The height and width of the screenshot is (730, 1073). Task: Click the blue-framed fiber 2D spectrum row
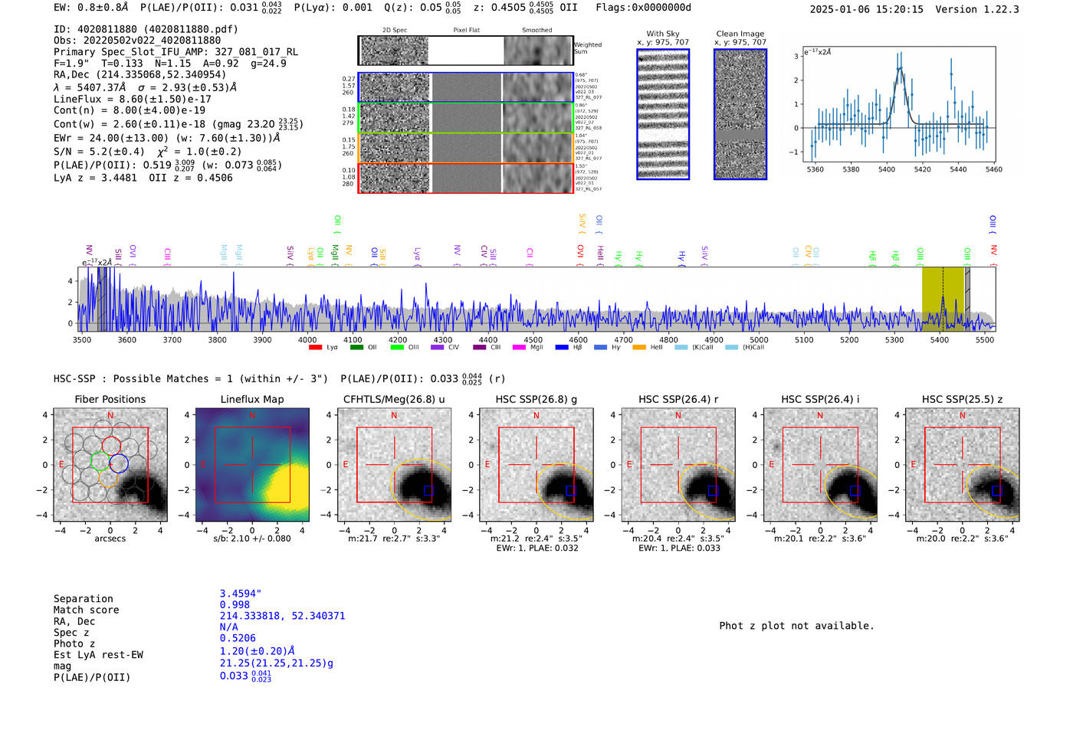[466, 87]
